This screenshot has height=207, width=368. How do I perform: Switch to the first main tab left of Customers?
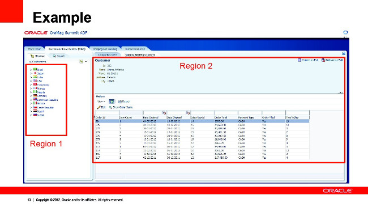point(35,49)
